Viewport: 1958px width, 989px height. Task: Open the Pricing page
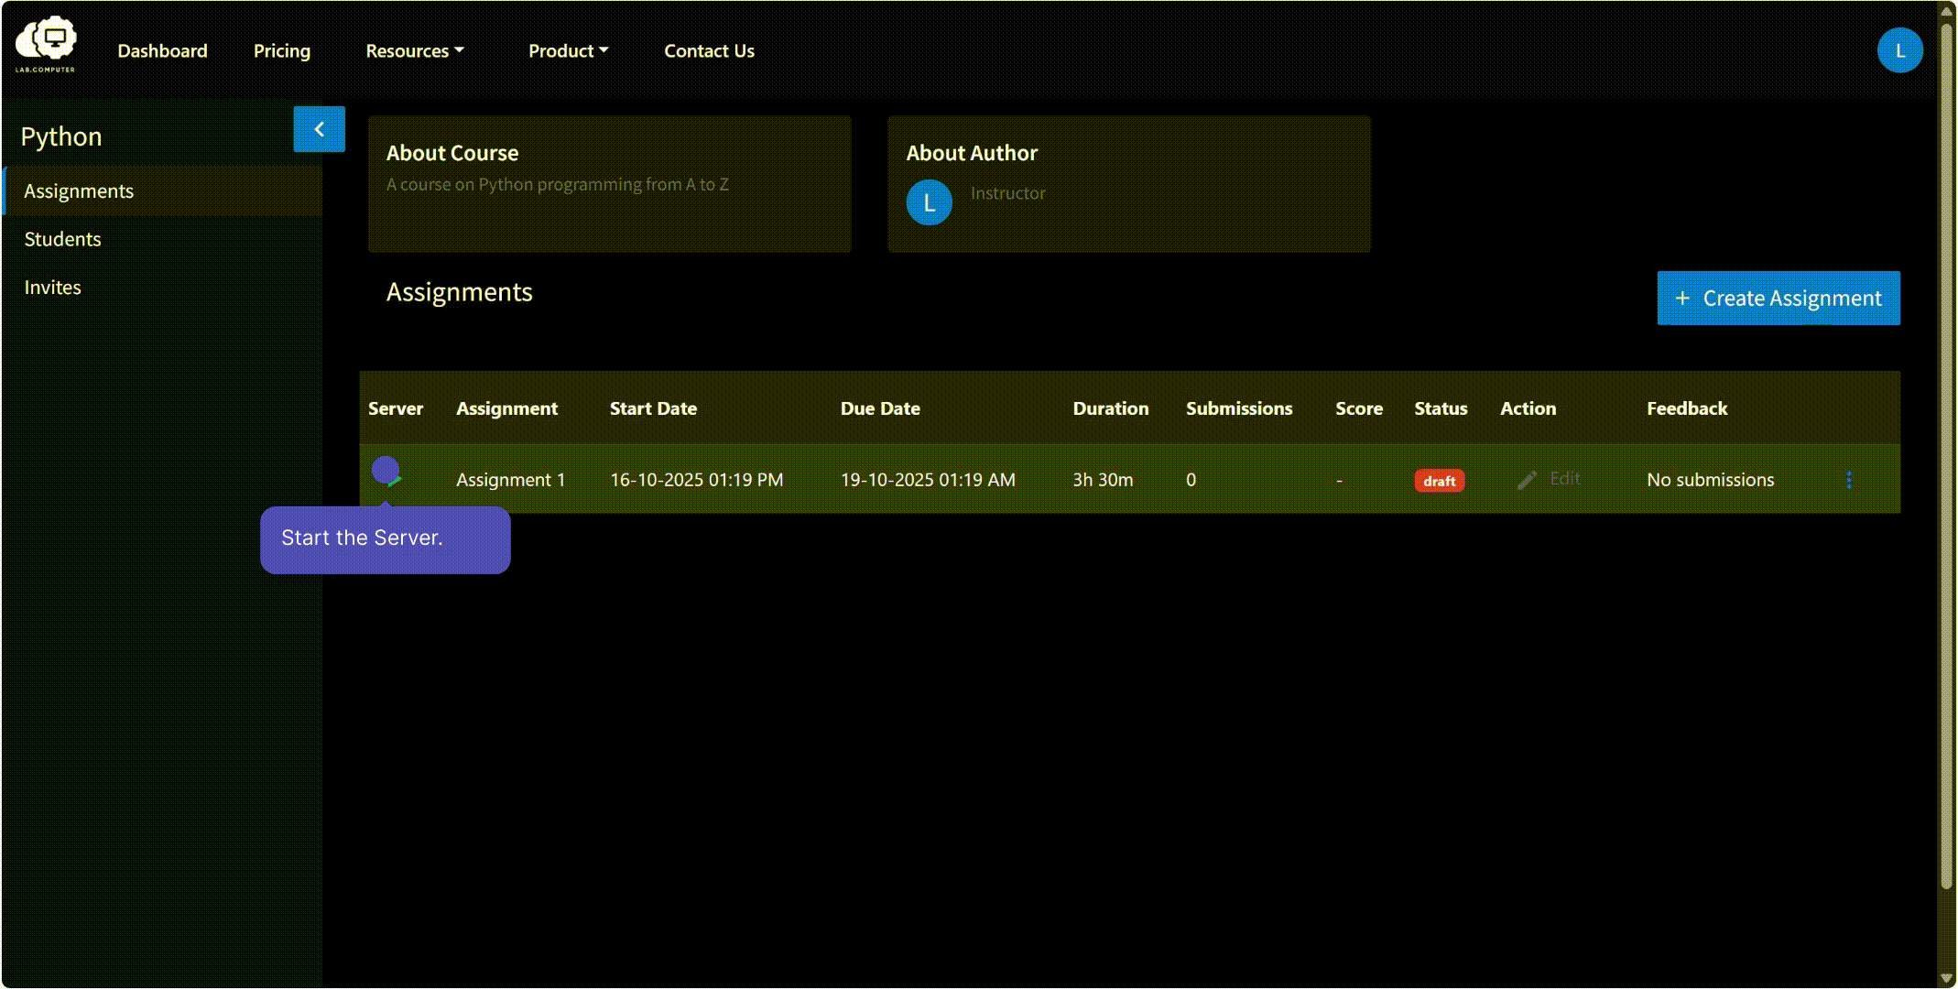coord(282,51)
